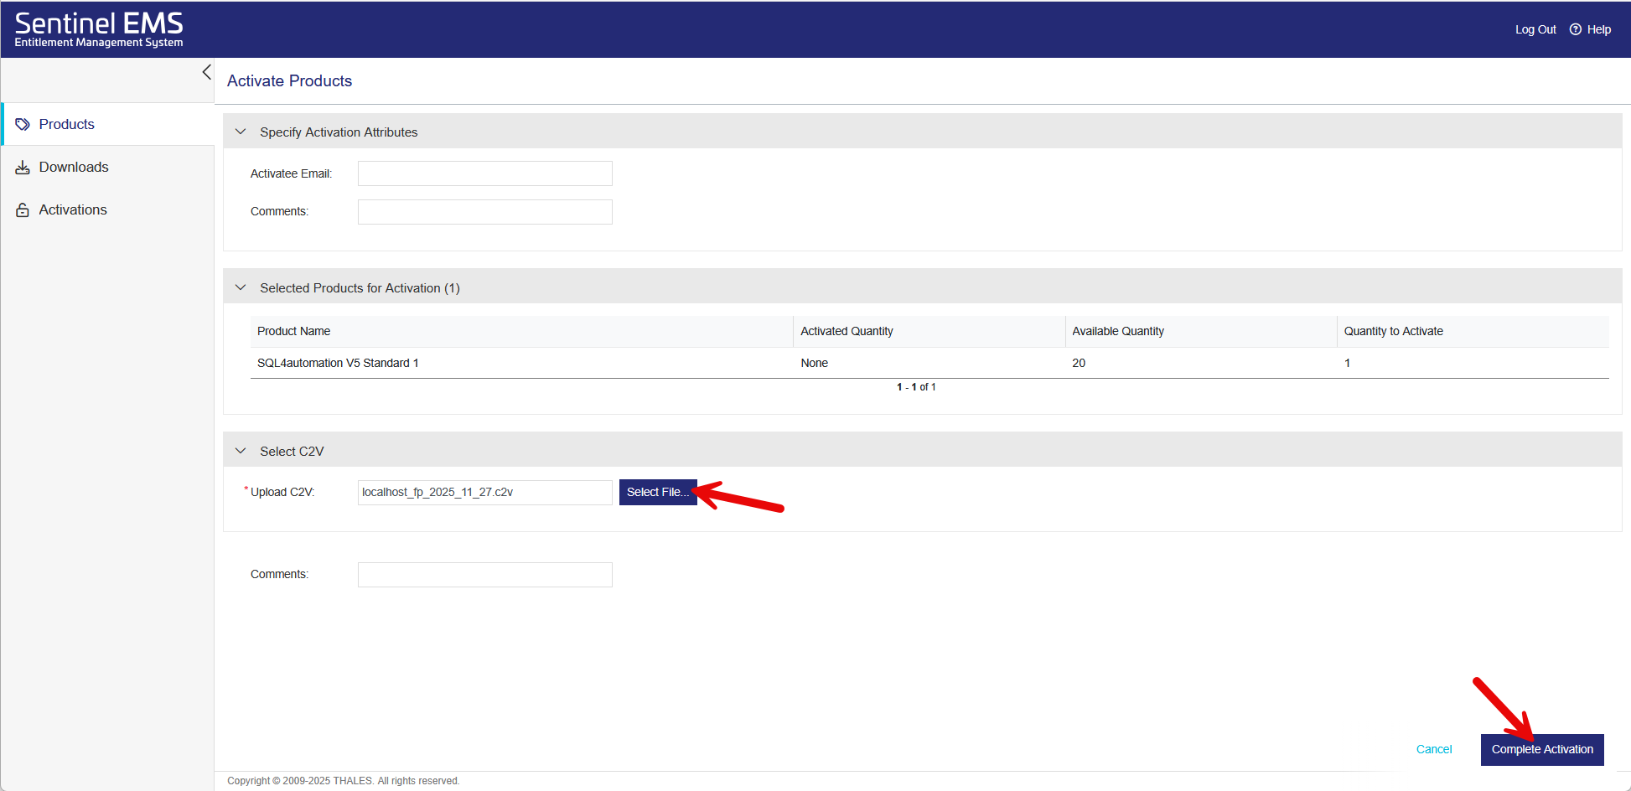Click the Available Quantity value 20
Image resolution: width=1631 pixels, height=791 pixels.
point(1079,363)
